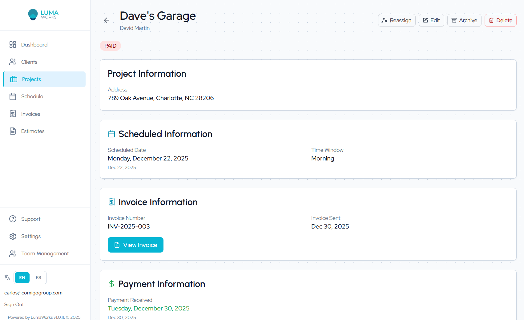Open Estimates via the document icon
This screenshot has height=320, width=524.
tap(13, 131)
